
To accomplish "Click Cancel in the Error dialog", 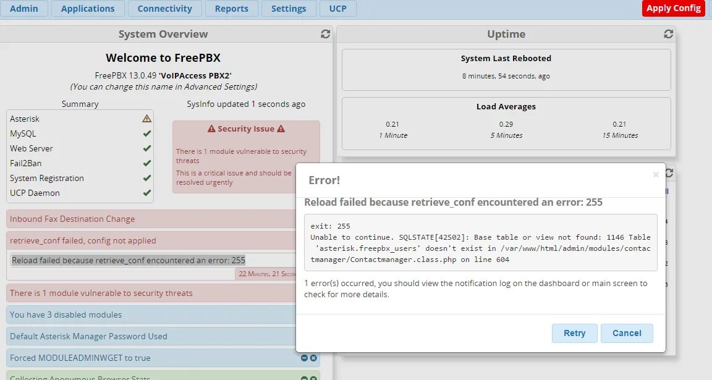I will pyautogui.click(x=627, y=333).
